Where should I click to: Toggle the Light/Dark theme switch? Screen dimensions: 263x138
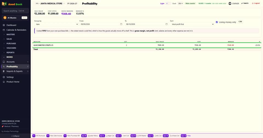168,3
